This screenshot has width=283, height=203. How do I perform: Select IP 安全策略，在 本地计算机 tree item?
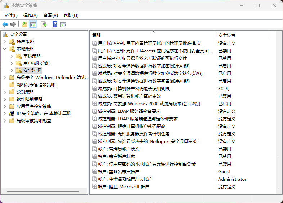click(44, 114)
